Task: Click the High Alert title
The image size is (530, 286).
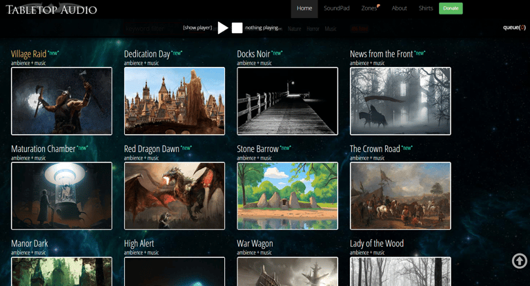Action: [139, 244]
